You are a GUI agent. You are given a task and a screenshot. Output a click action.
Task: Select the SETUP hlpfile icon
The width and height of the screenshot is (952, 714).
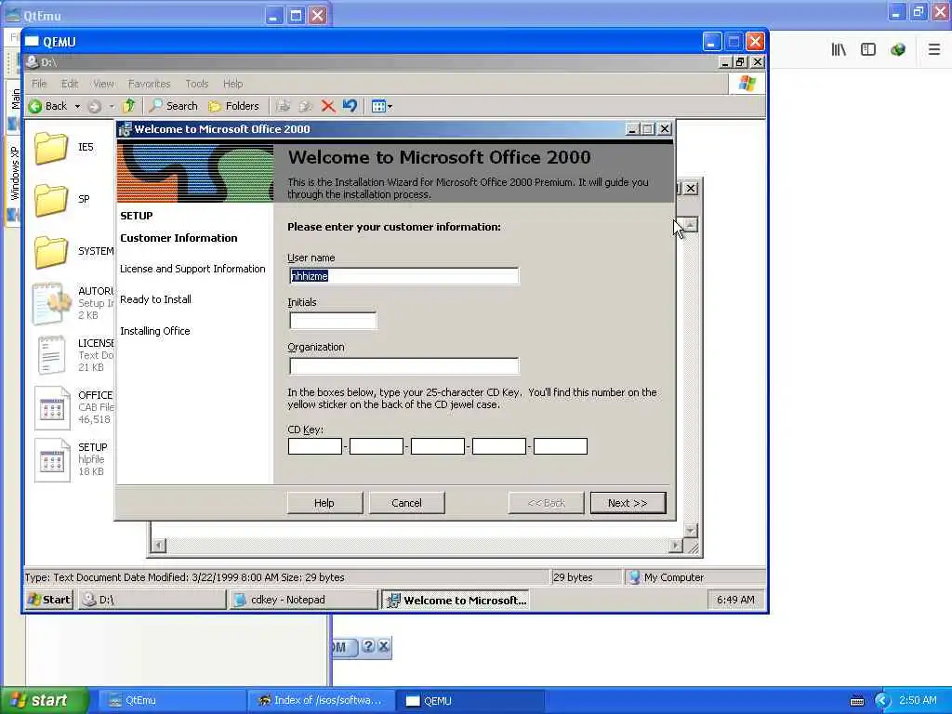pyautogui.click(x=52, y=459)
